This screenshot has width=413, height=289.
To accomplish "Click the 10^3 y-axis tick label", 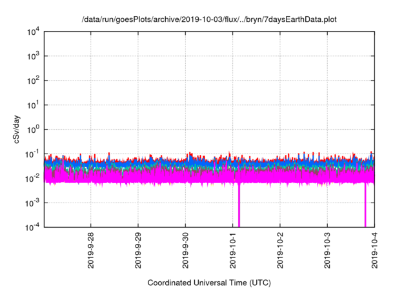I will pyautogui.click(x=33, y=56).
